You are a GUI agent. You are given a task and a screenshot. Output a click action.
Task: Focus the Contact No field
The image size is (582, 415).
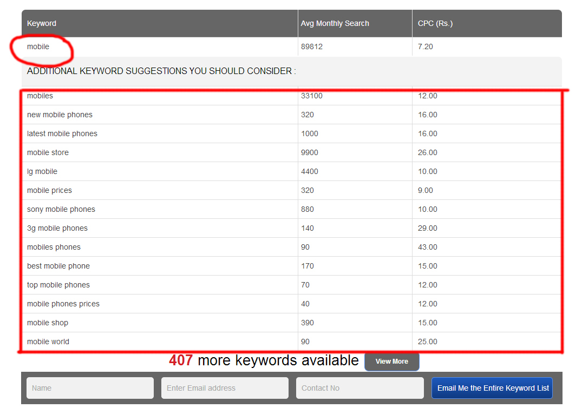point(359,388)
